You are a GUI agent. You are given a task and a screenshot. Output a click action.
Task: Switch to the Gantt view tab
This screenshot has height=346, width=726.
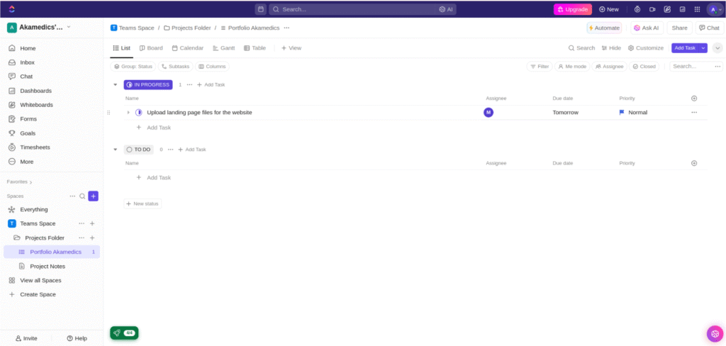223,48
